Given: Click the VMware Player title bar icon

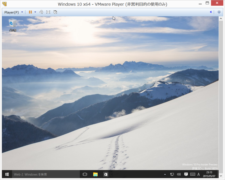Looking at the screenshot, I should tap(4, 4).
